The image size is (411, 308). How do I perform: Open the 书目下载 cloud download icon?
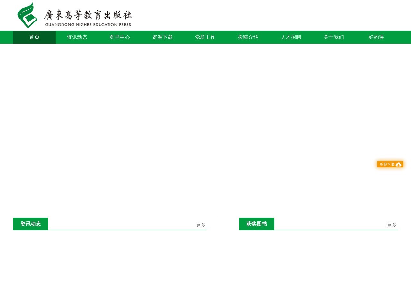pos(398,164)
